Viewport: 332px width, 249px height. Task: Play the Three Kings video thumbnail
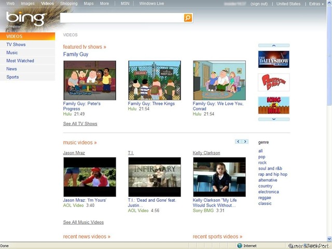click(155, 80)
